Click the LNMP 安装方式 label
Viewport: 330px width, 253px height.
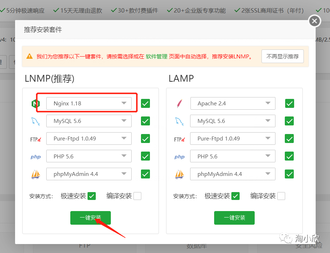[41, 196]
